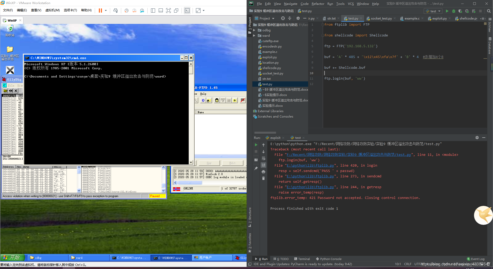The width and height of the screenshot is (493, 269).
Task: Clear all Run console output
Action: 263,178
